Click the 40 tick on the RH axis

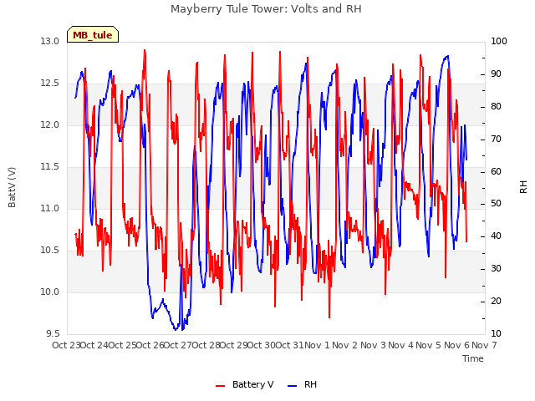(x=496, y=236)
